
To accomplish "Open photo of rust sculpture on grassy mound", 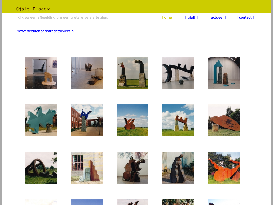I will pyautogui.click(x=133, y=120).
